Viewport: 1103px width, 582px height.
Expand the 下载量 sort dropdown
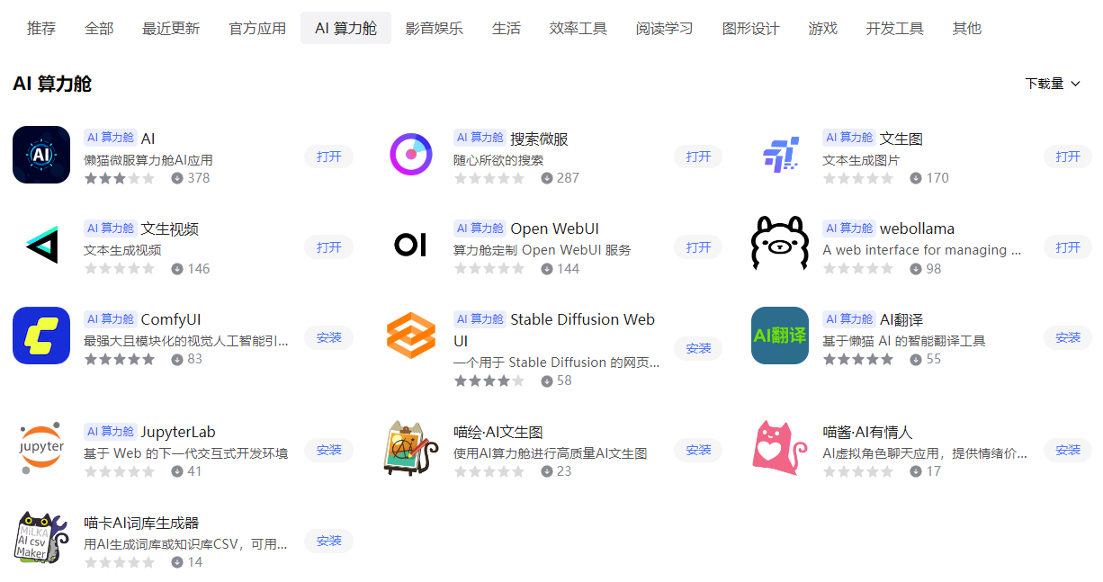pos(1053,84)
